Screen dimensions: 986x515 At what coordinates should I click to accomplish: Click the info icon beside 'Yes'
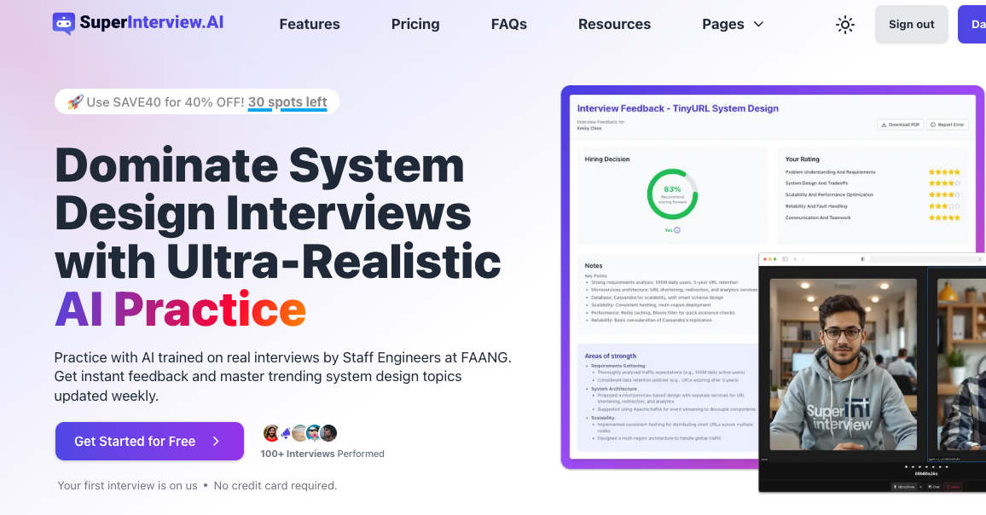pyautogui.click(x=677, y=230)
